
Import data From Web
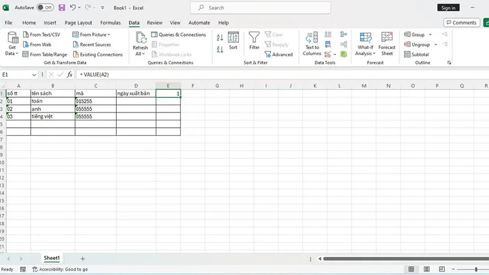[x=37, y=45]
